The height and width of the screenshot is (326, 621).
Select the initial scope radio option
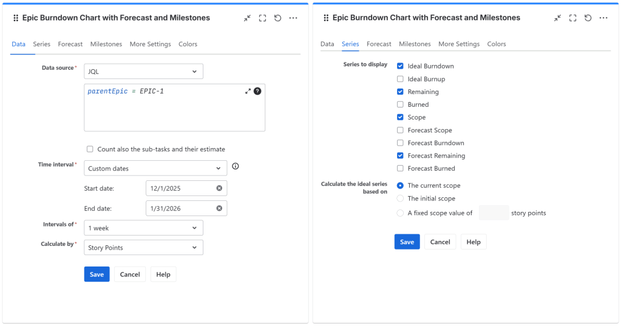tap(400, 199)
